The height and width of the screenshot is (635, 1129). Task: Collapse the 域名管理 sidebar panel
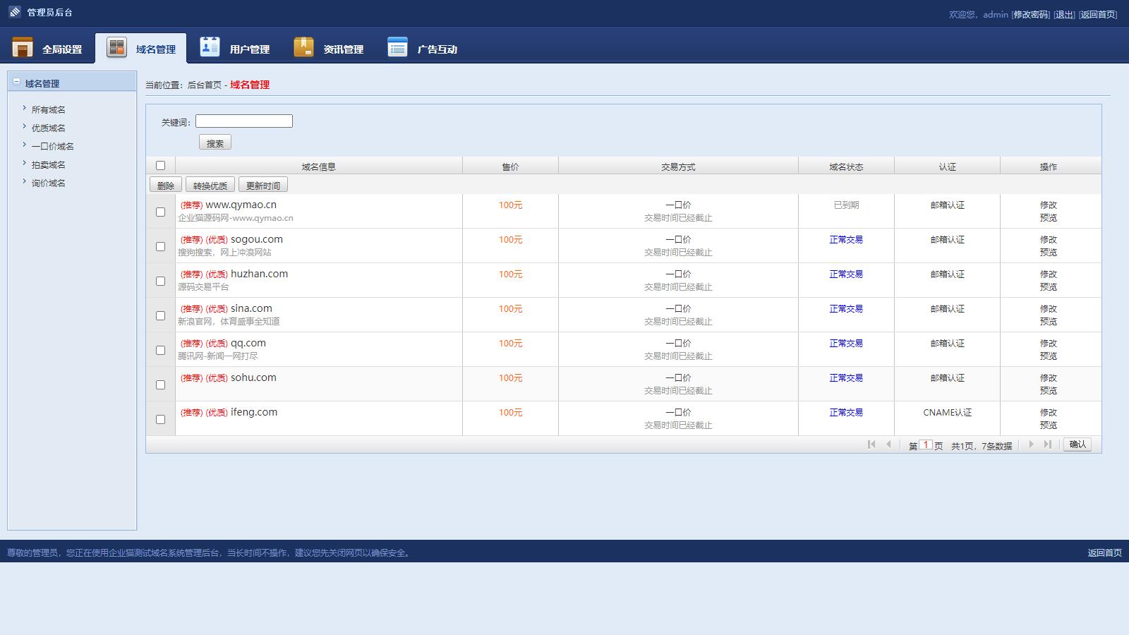tap(16, 83)
